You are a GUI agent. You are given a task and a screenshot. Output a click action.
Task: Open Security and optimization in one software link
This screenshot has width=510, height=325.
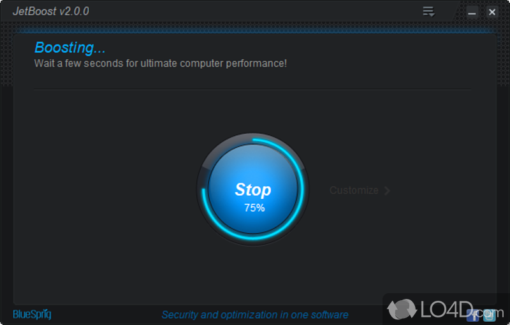coord(255,315)
